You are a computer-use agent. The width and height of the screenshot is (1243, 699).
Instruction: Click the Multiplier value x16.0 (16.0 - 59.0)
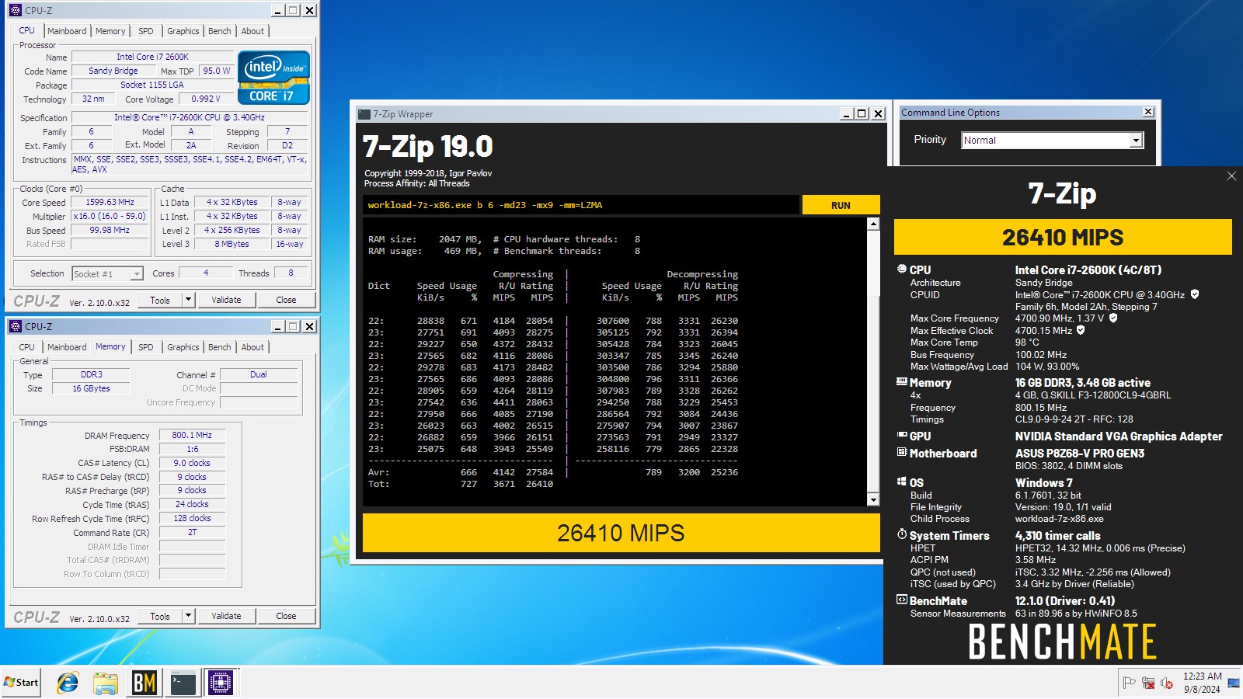(x=110, y=216)
